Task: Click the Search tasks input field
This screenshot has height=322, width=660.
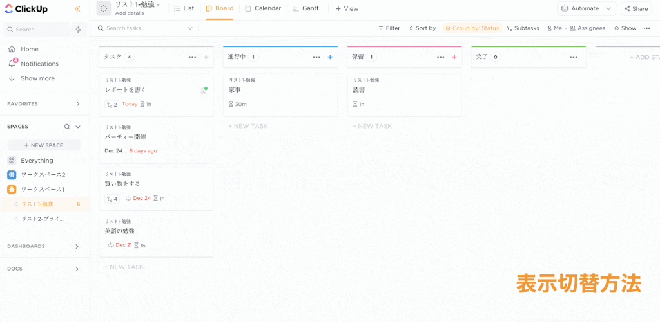Action: click(x=144, y=28)
